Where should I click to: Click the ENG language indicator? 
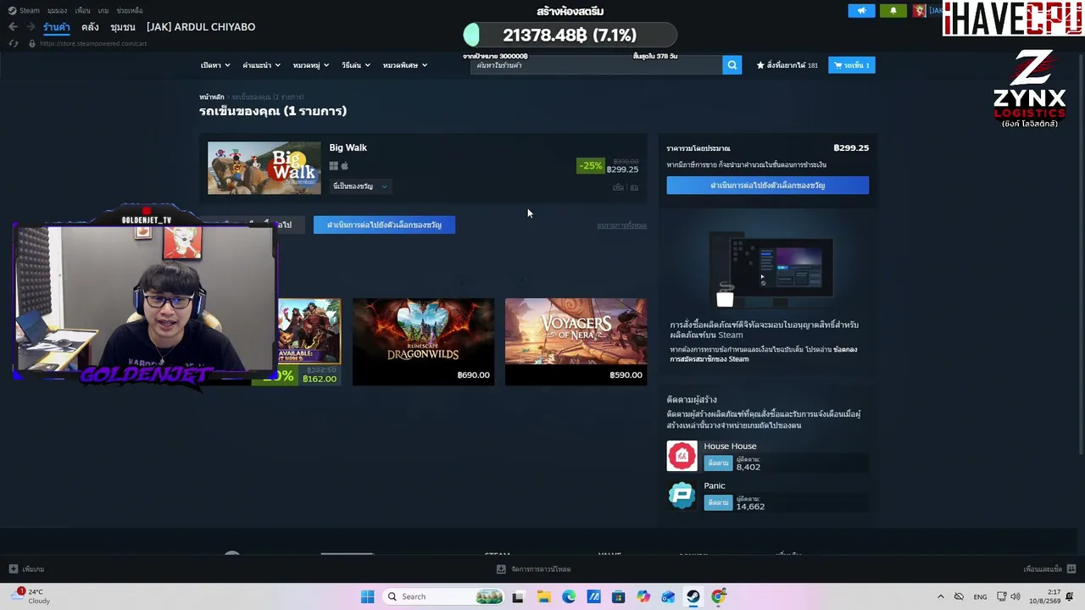[x=980, y=596]
